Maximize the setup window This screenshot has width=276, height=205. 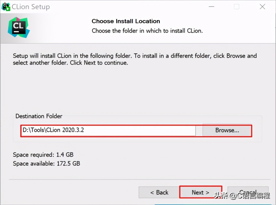pos(236,7)
